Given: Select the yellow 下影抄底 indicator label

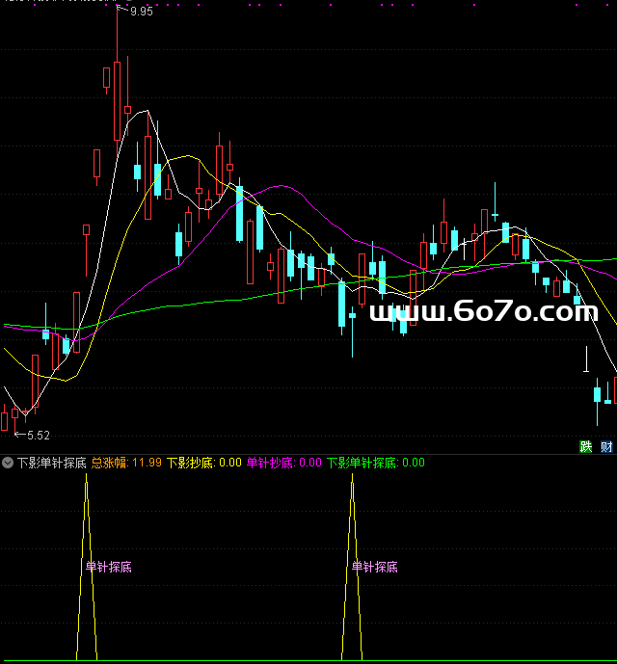Looking at the screenshot, I should coord(203,463).
